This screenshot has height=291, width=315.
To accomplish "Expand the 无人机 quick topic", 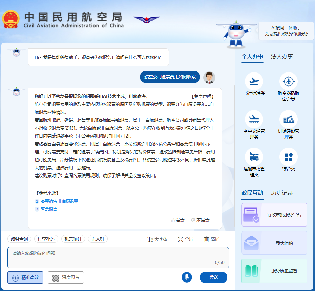I will pos(98,239).
